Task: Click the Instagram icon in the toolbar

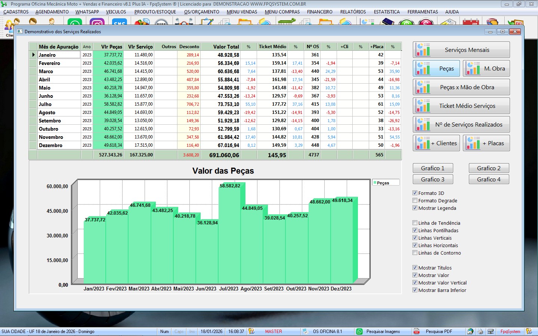Action: 97,23
